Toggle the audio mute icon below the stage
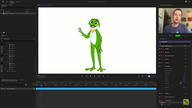 [x=142, y=76]
